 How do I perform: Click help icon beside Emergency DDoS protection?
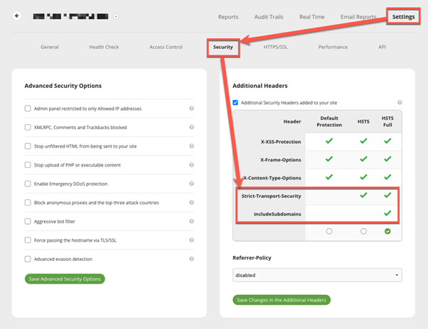point(192,184)
